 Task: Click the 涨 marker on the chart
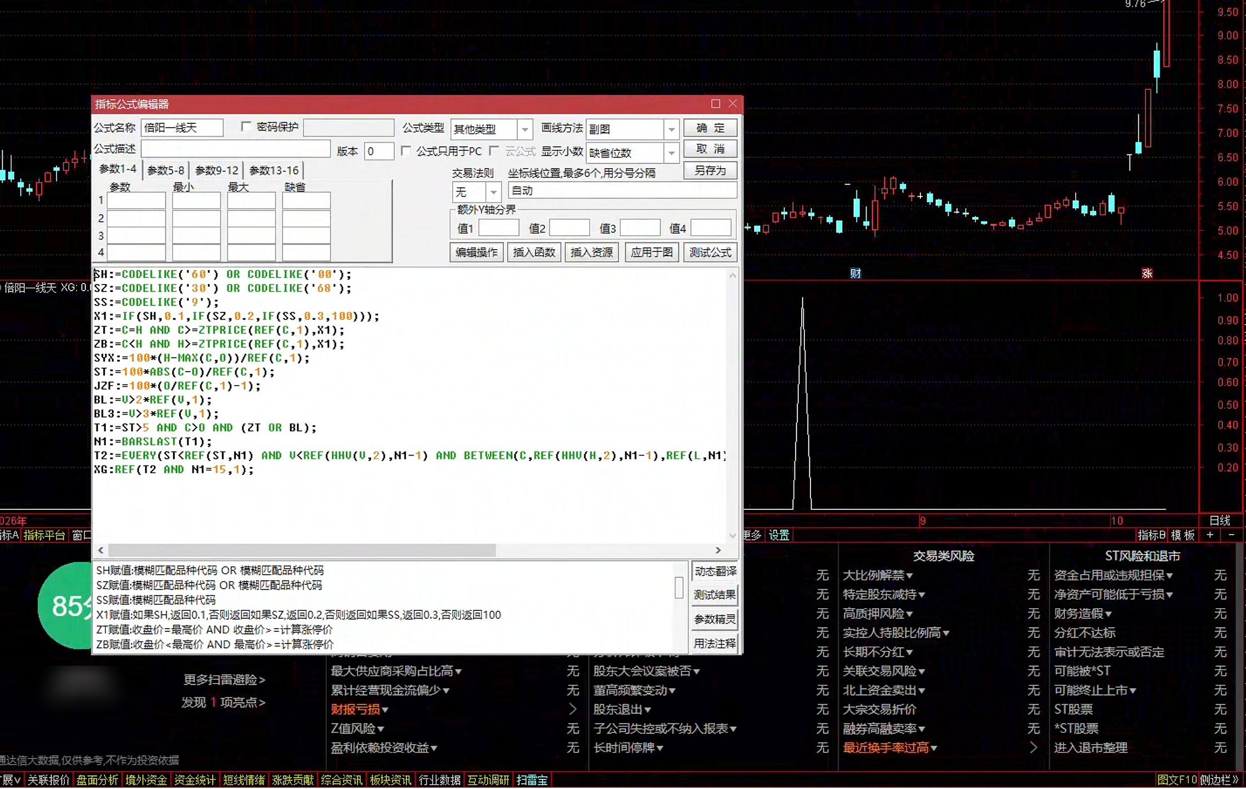pos(1147,273)
